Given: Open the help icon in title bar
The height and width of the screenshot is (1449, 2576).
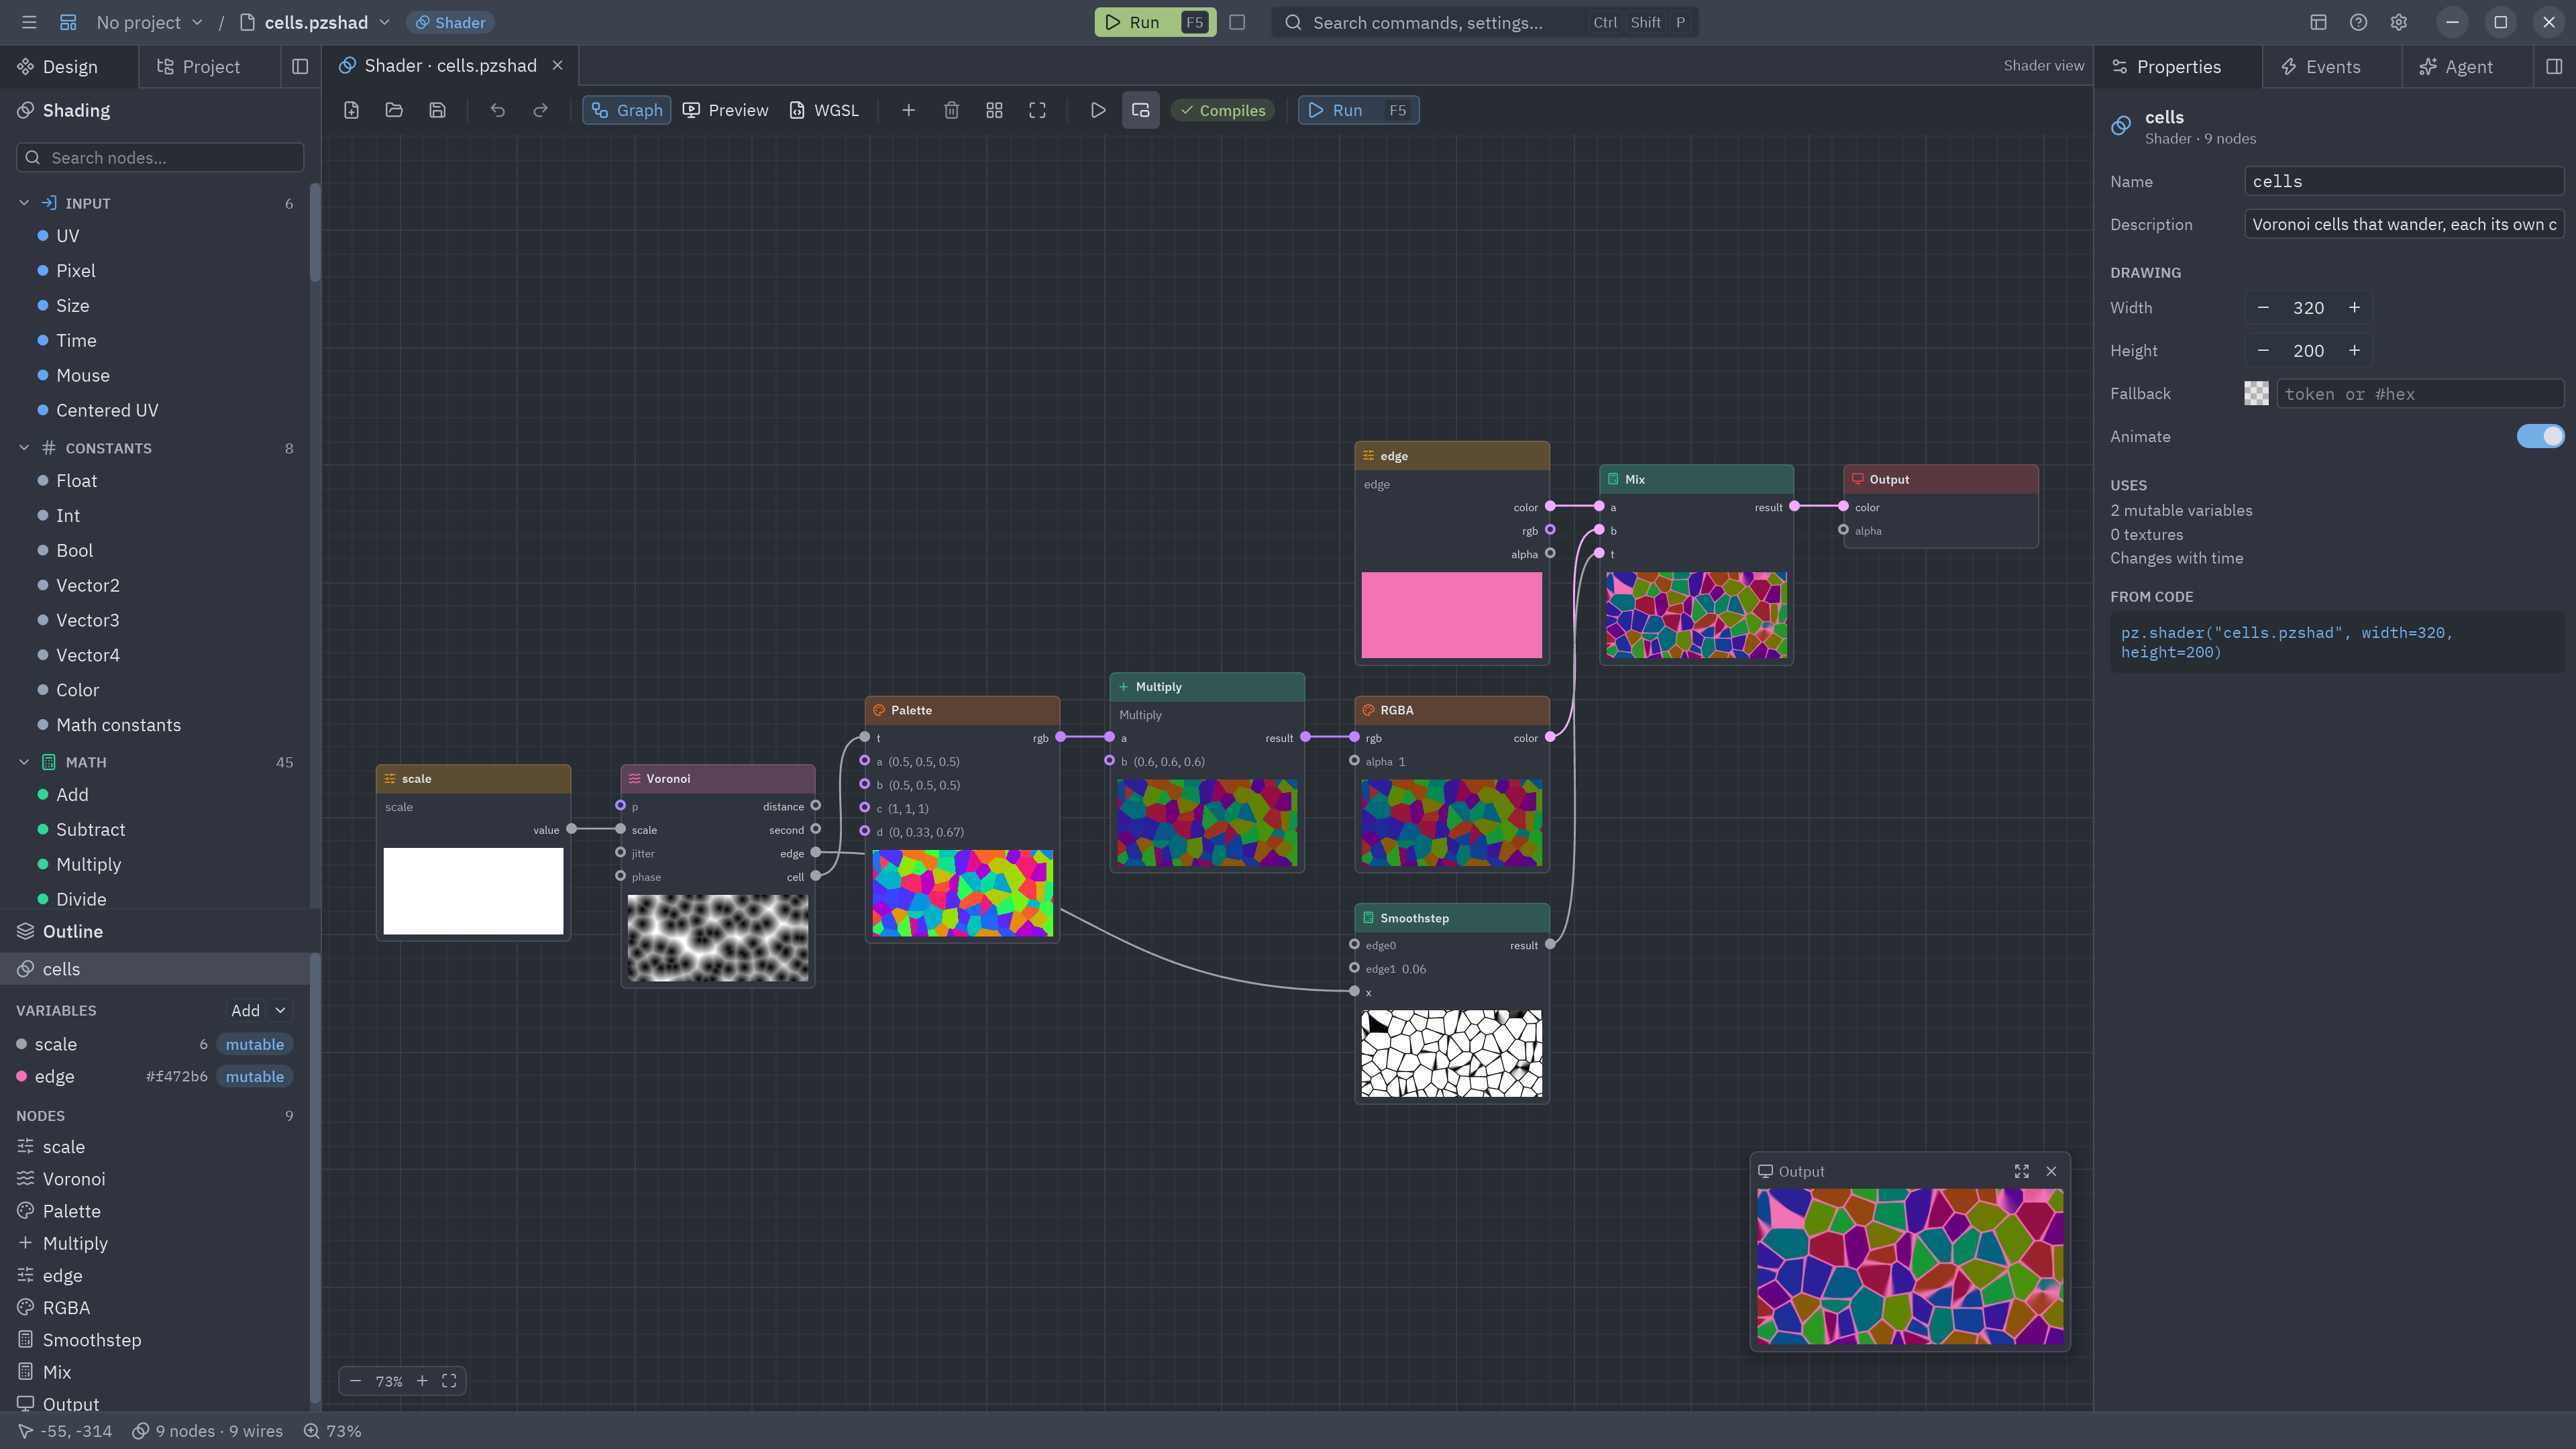Looking at the screenshot, I should point(2358,22).
